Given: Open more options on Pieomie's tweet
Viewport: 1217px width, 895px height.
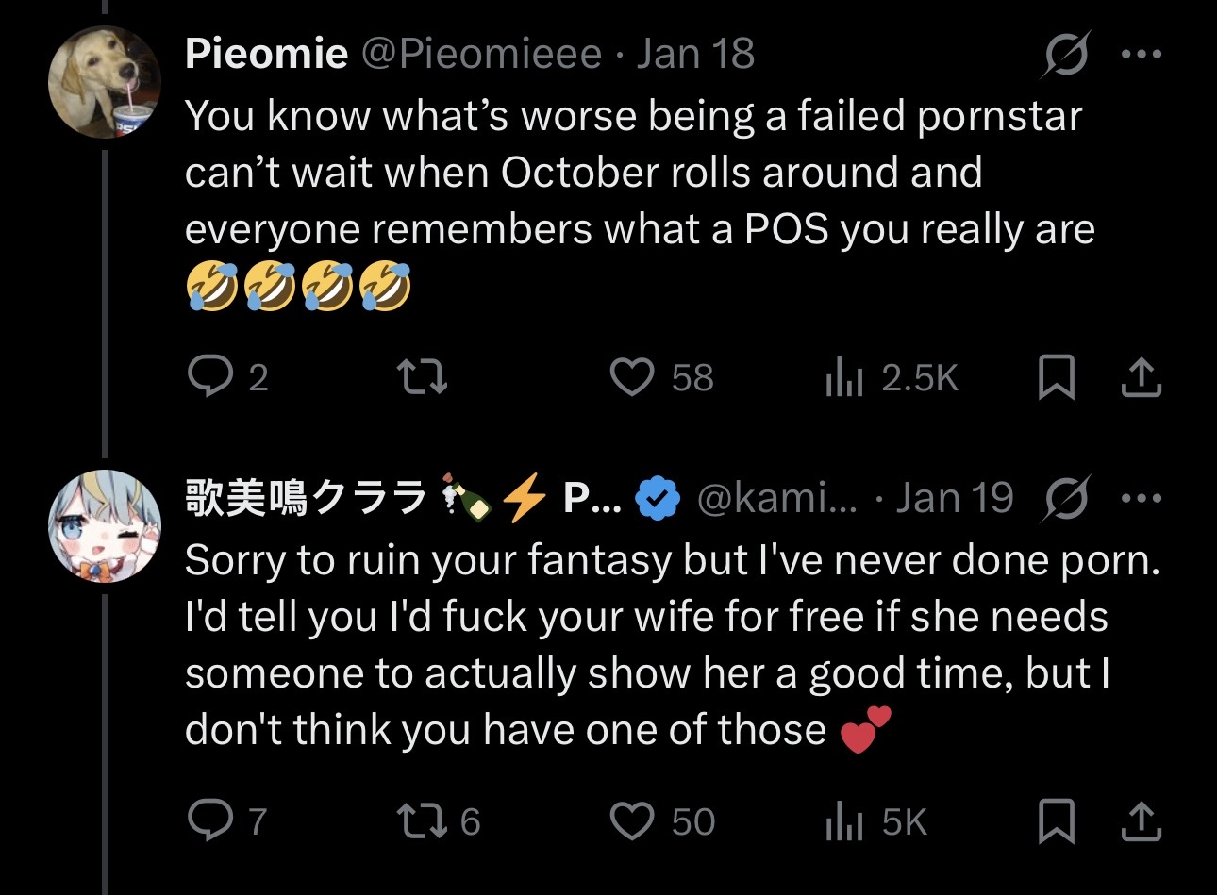Looking at the screenshot, I should pos(1142,55).
